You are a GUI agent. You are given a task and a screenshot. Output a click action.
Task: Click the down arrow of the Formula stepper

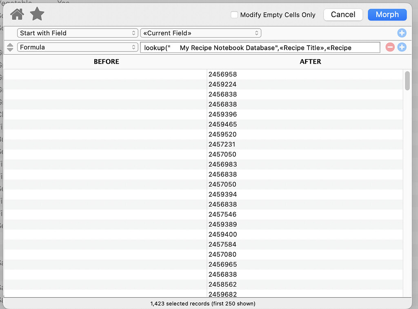click(9, 49)
